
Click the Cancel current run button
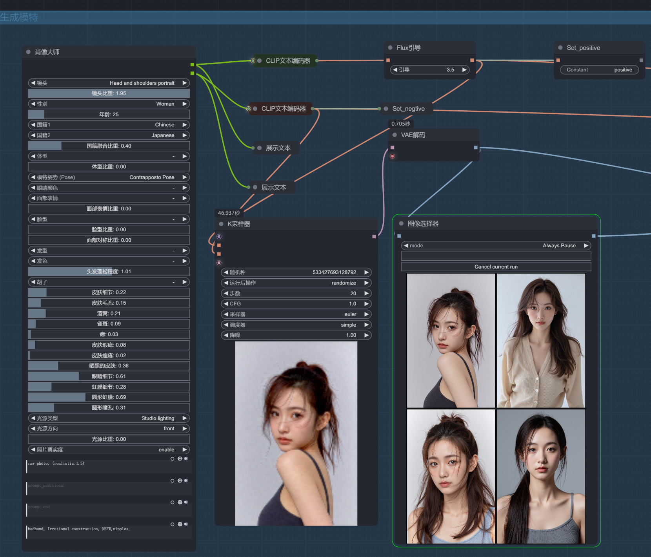coord(496,267)
